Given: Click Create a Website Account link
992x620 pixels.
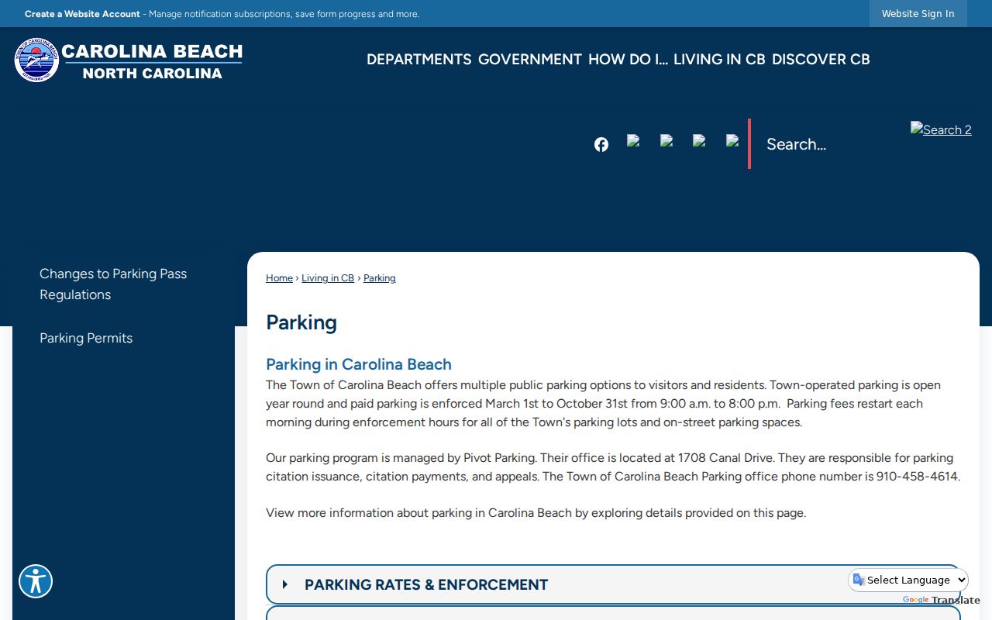Looking at the screenshot, I should (x=82, y=14).
